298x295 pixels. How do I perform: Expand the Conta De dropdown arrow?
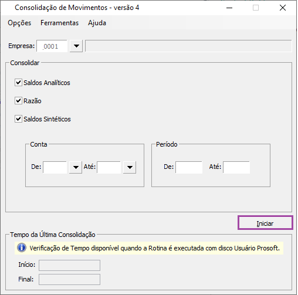click(x=76, y=167)
